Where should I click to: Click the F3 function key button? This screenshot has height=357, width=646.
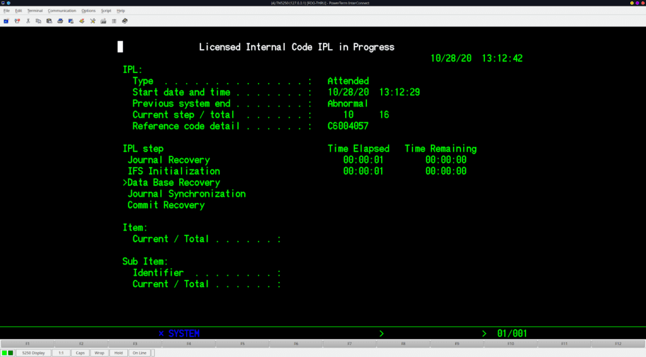point(135,343)
